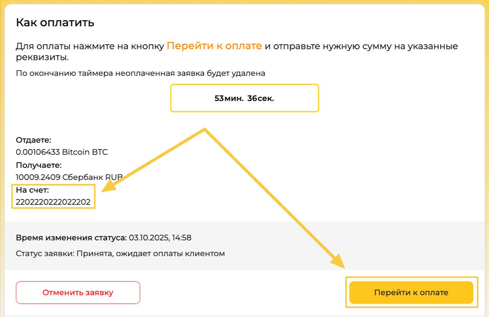Image resolution: width=489 pixels, height=317 pixels.
Task: Click the Отдаете label
Action: coord(33,140)
